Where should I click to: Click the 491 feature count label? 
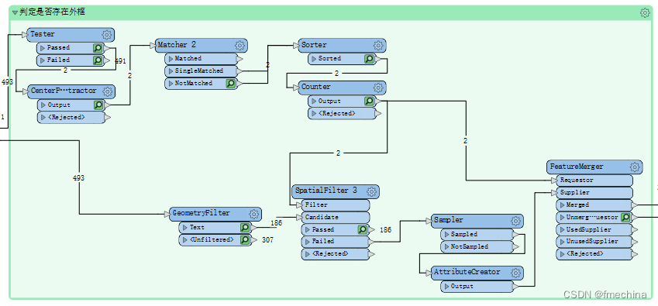click(120, 61)
